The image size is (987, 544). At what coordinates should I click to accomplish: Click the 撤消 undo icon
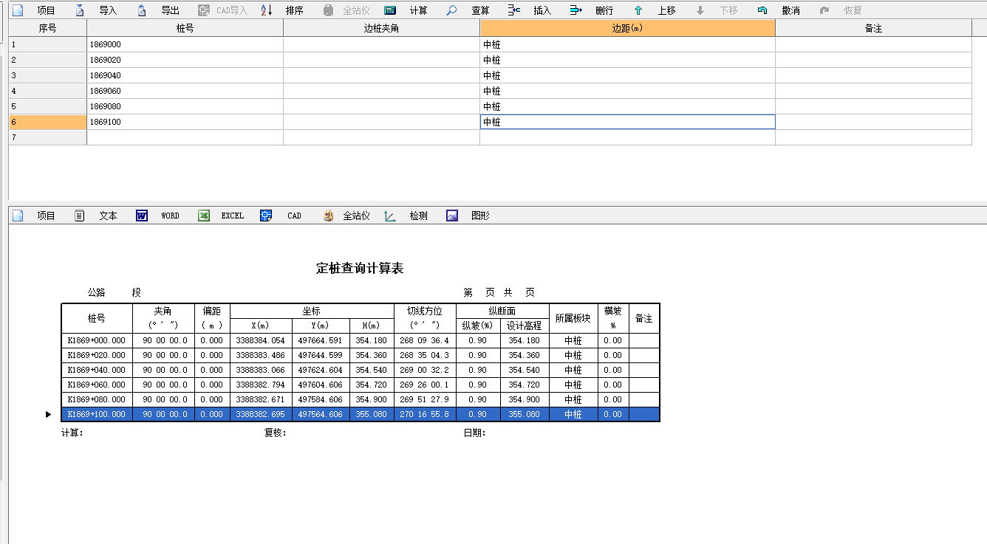point(762,10)
